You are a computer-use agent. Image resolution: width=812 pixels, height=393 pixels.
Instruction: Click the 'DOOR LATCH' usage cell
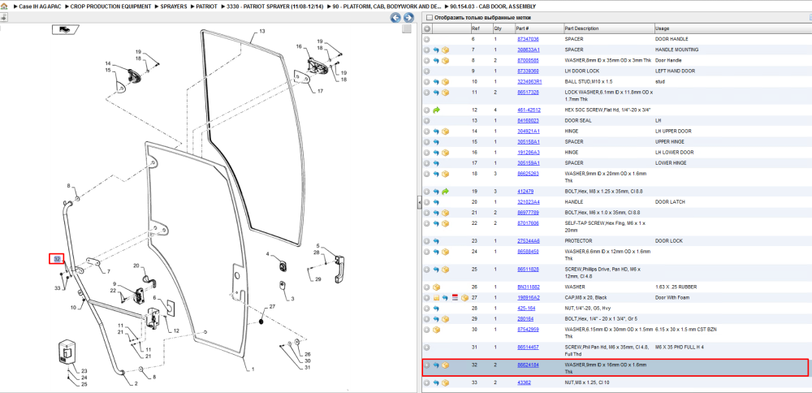[669, 202]
